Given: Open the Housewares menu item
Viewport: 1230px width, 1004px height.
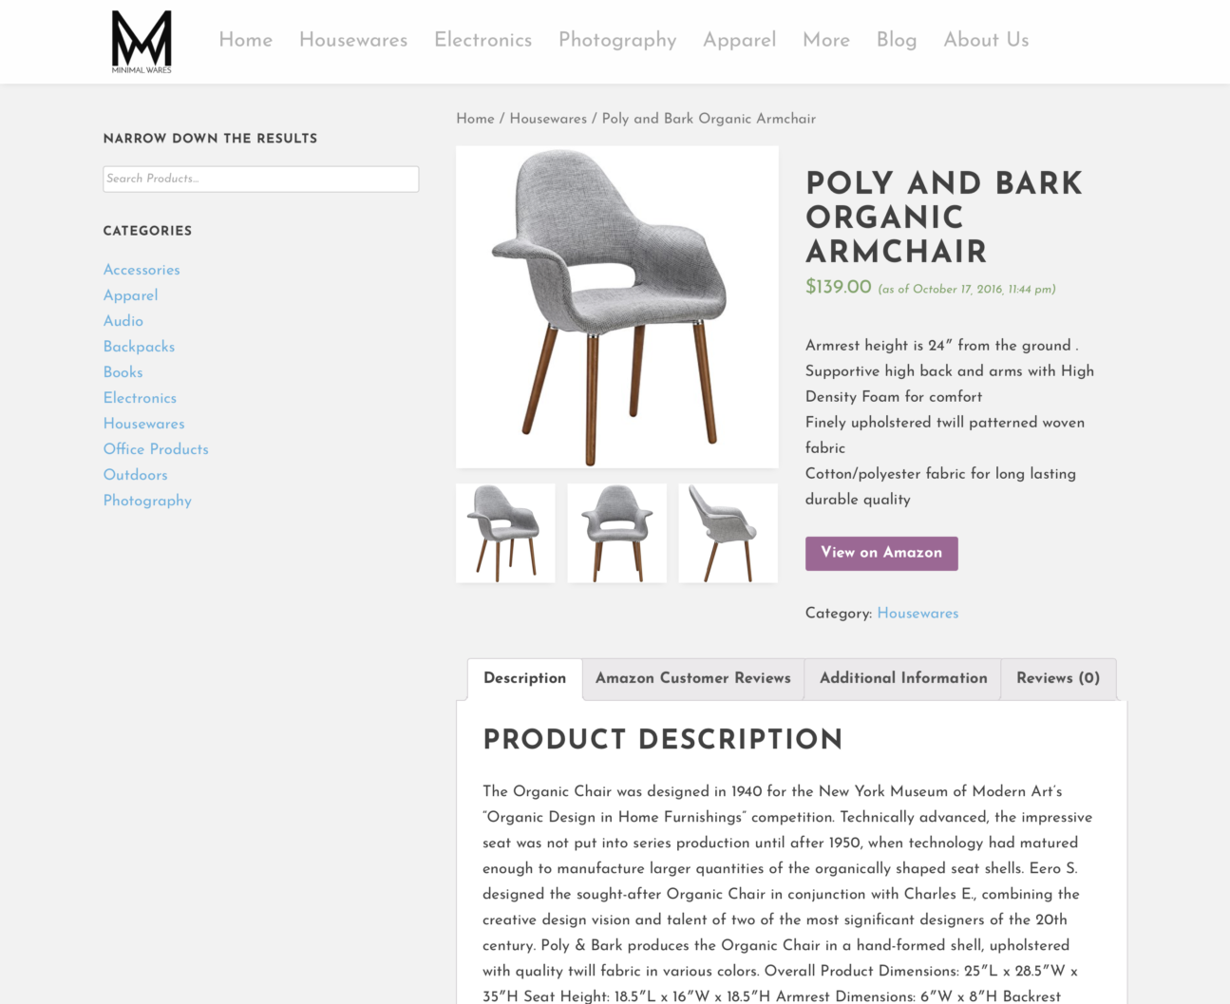Looking at the screenshot, I should point(353,40).
